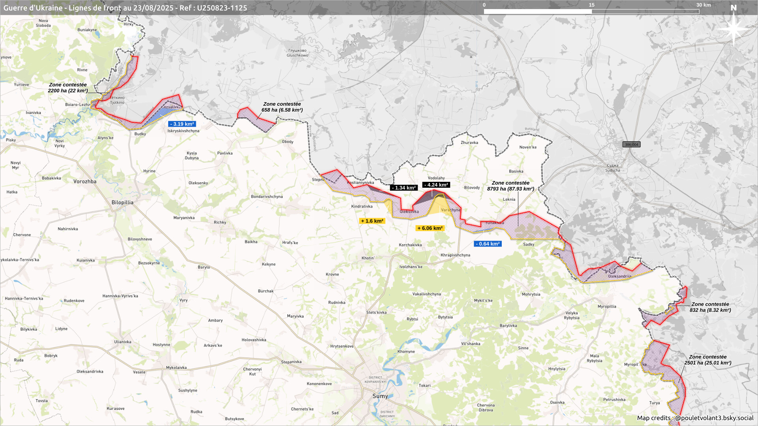Click the Bilopillia town label
The image size is (758, 426).
tap(122, 202)
